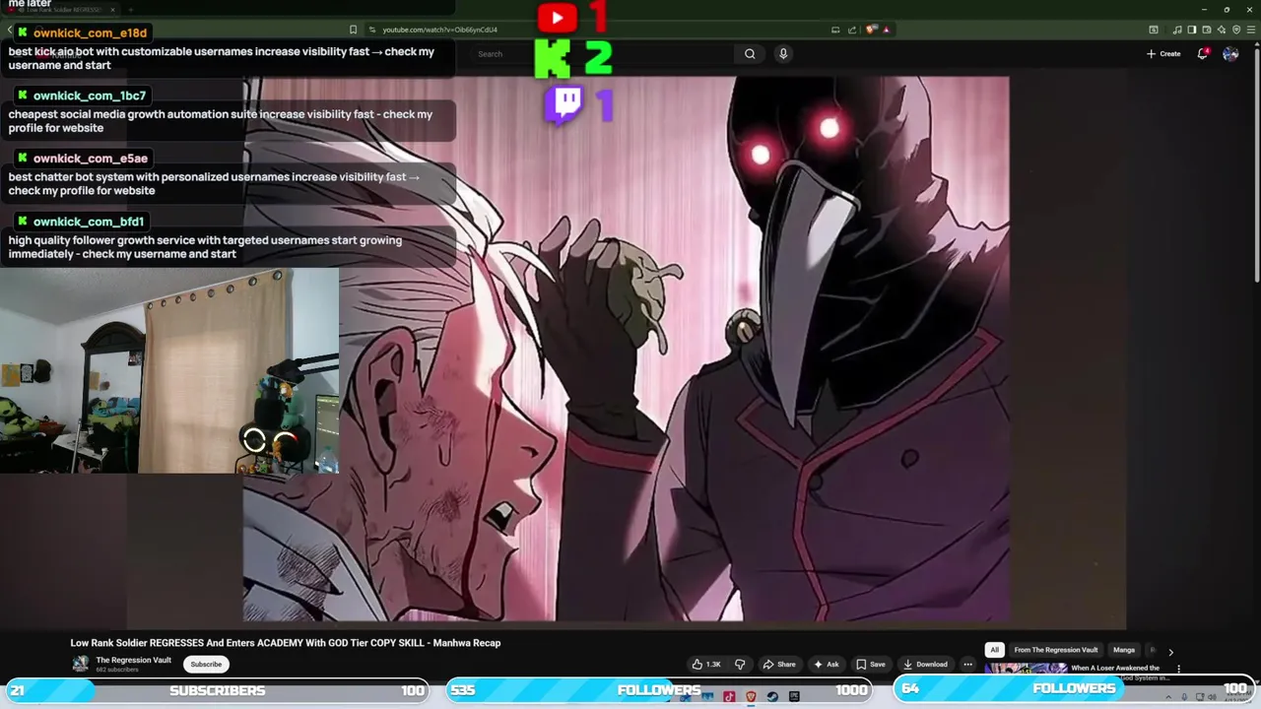Start voice search with the microphone icon
Viewport: 1261px width, 709px height.
pos(783,54)
